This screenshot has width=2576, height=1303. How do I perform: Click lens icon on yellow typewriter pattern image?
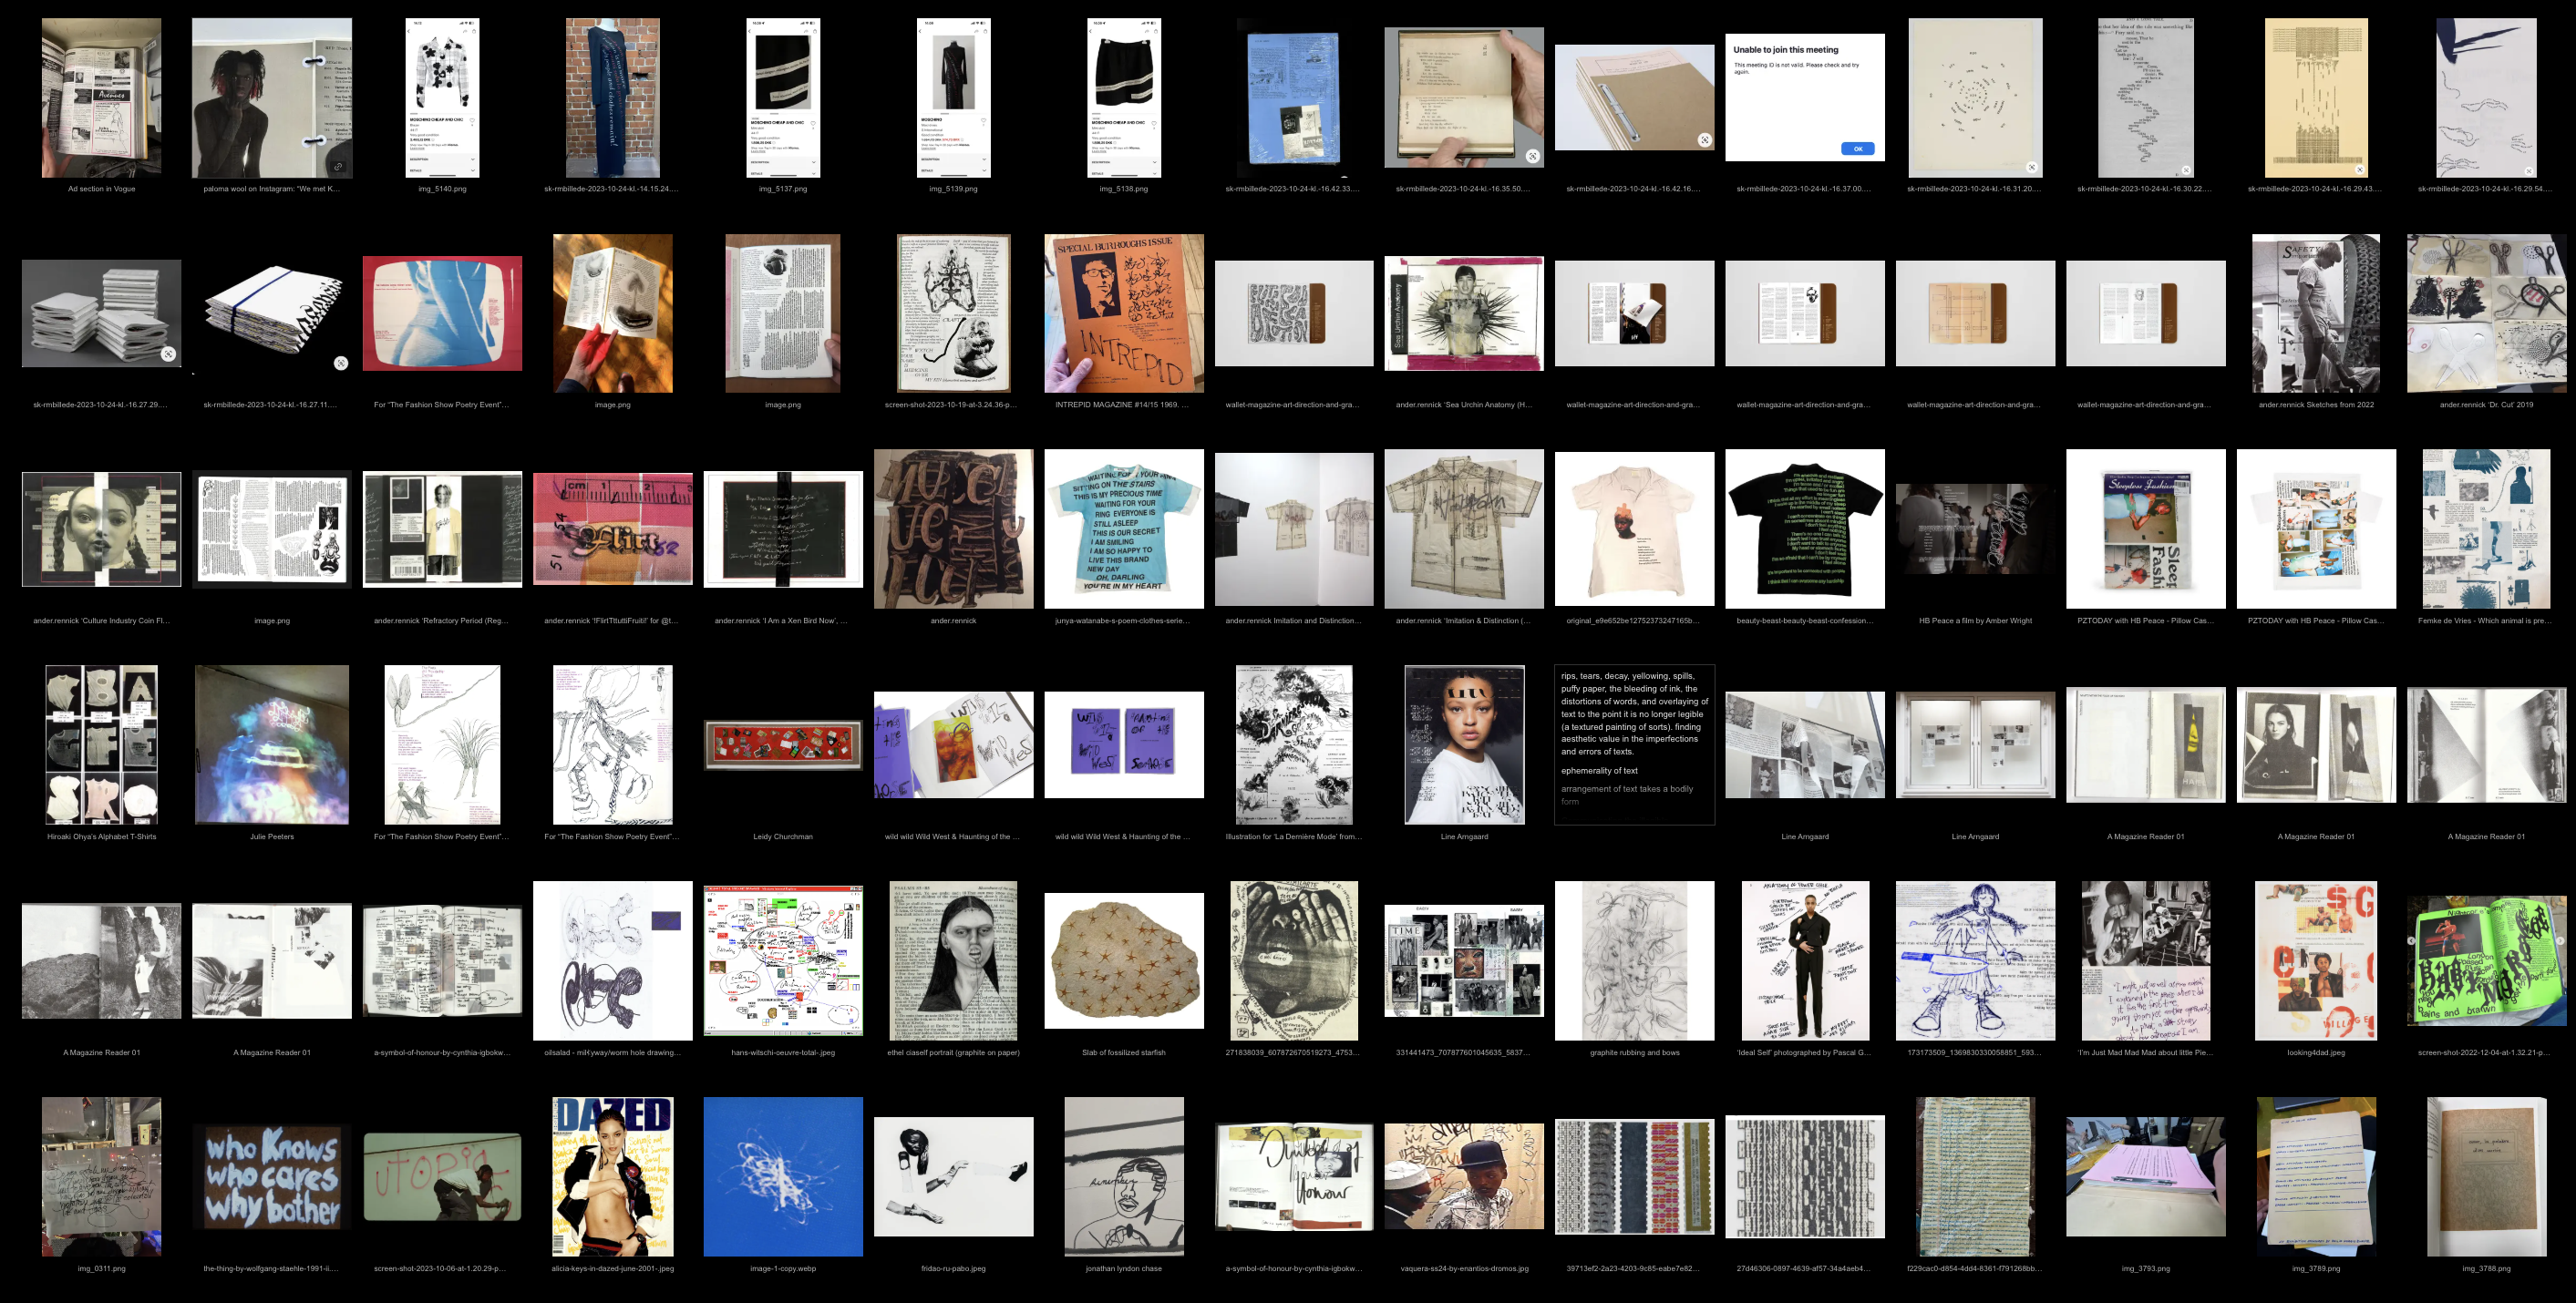point(2359,169)
